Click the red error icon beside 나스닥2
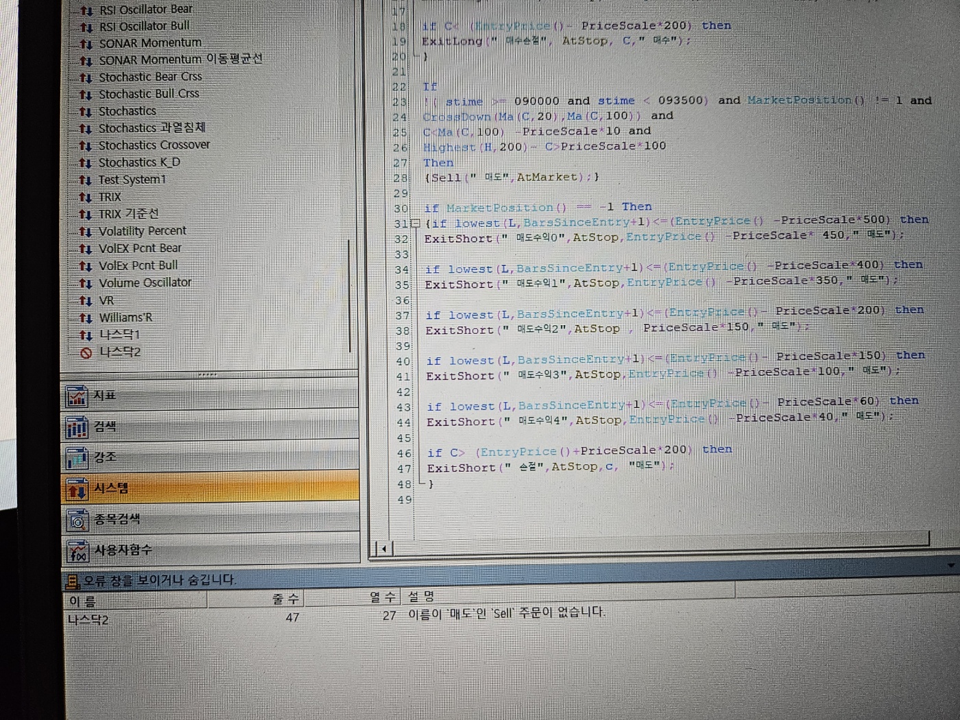Image resolution: width=960 pixels, height=720 pixels. point(86,353)
